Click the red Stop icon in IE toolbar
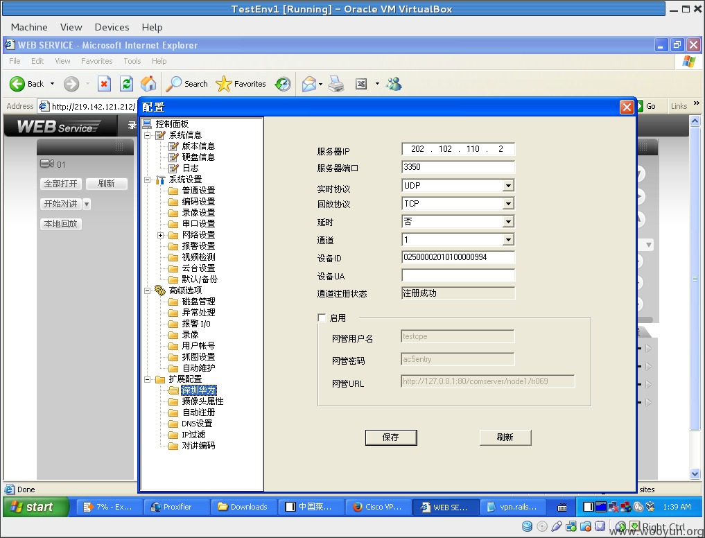This screenshot has width=705, height=538. (x=104, y=84)
